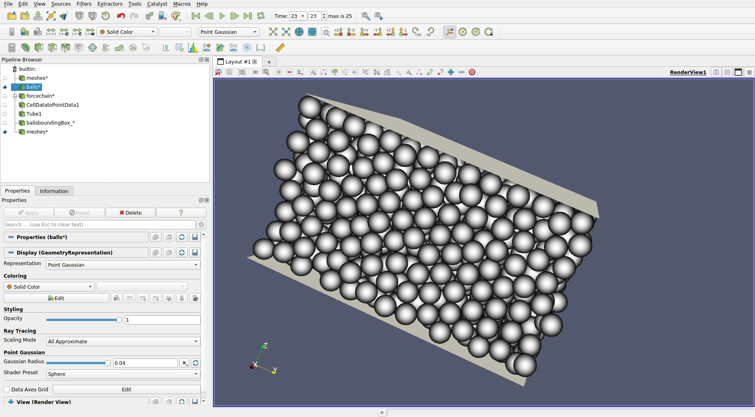Open the Catalyst menu
Image resolution: width=755 pixels, height=417 pixels.
[x=157, y=4]
